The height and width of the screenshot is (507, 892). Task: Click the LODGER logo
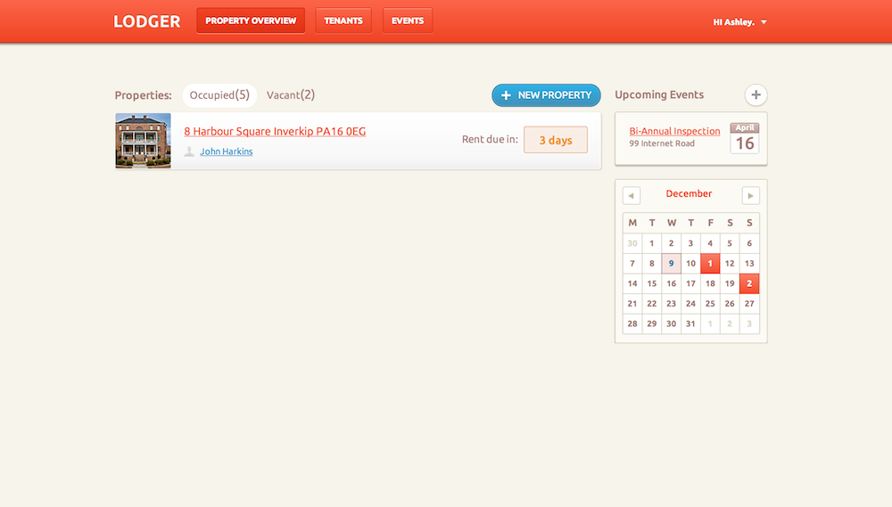pyautogui.click(x=146, y=21)
